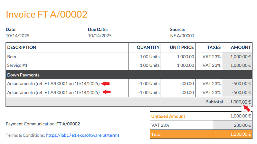Click the Total value 1,230.00 €
The width and height of the screenshot is (257, 144).
(x=239, y=135)
